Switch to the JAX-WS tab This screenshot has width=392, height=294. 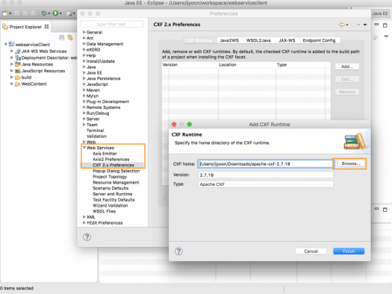point(287,40)
